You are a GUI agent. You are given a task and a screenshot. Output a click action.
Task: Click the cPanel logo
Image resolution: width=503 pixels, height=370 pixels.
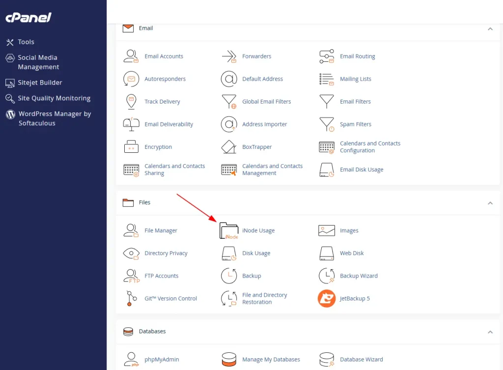(x=28, y=17)
